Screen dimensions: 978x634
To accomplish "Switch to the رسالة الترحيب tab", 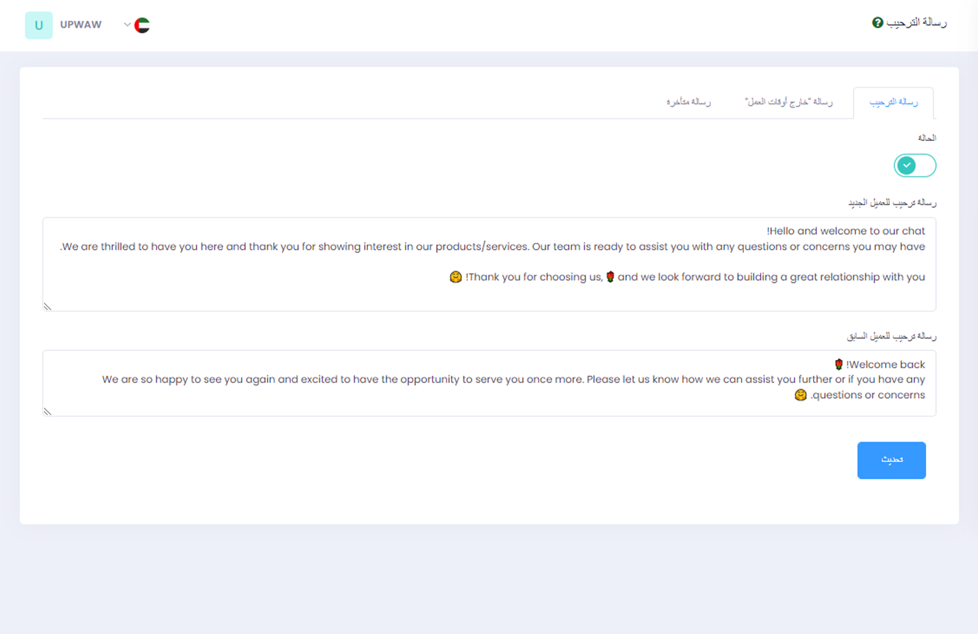I will tap(893, 102).
